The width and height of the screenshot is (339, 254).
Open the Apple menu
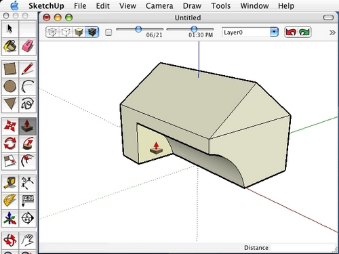coord(15,6)
